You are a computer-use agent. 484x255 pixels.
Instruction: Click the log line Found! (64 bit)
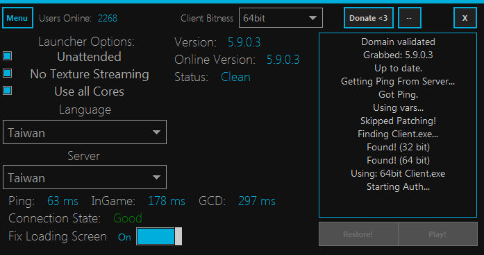point(398,160)
